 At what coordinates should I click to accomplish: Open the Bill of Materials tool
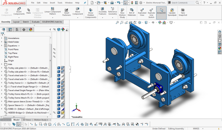[132, 12]
